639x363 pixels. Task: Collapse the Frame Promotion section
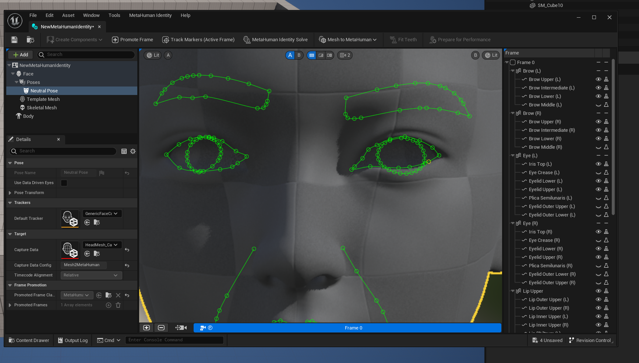tap(10, 285)
